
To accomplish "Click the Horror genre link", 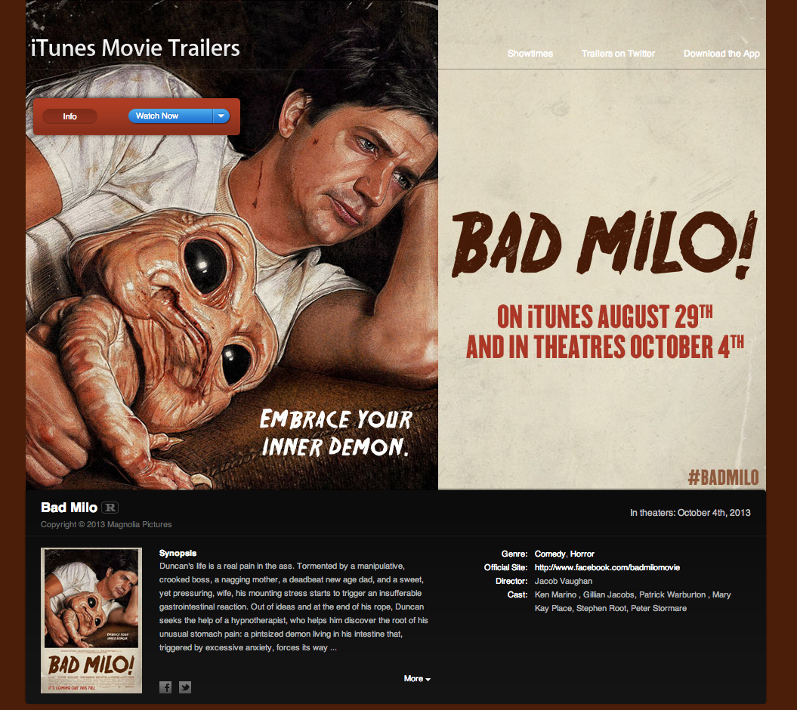I will (582, 554).
